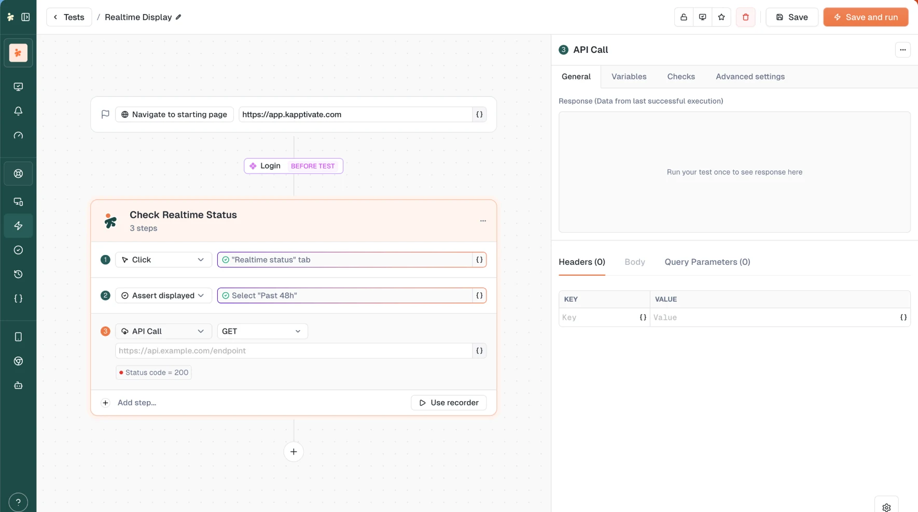Open the robot bot icon in sidebar
918x512 pixels.
pyautogui.click(x=18, y=386)
